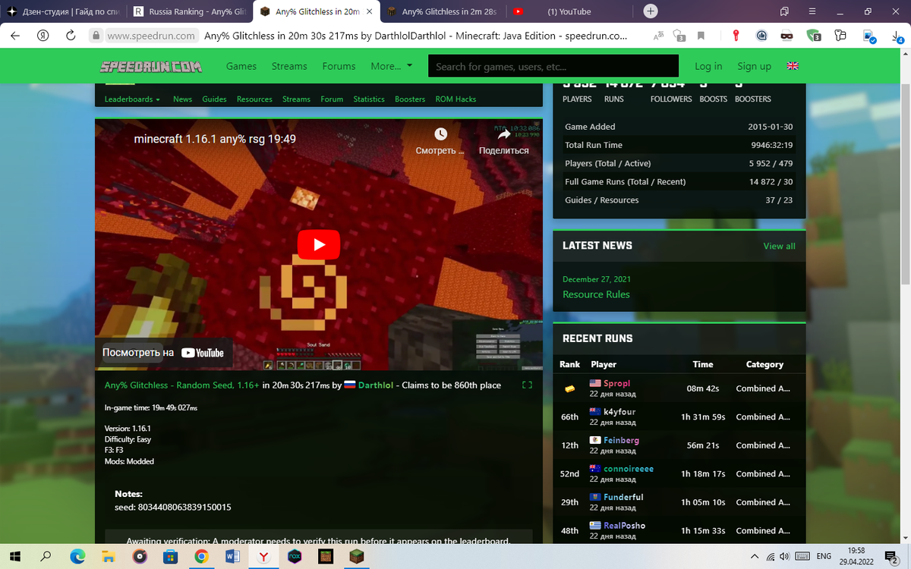This screenshot has height=569, width=911.
Task: Open the red key password manager extension
Action: coord(736,36)
